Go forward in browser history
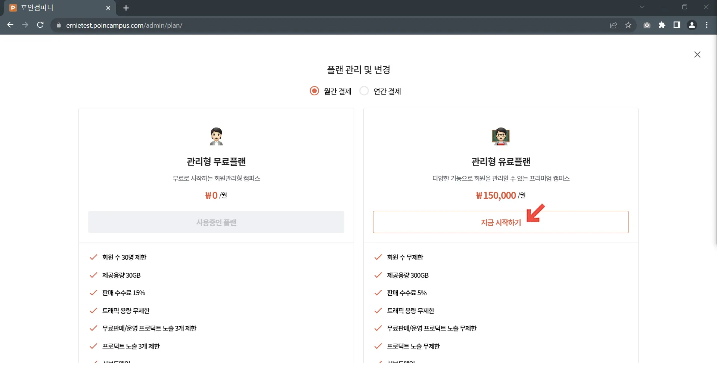This screenshot has width=717, height=385. [25, 25]
